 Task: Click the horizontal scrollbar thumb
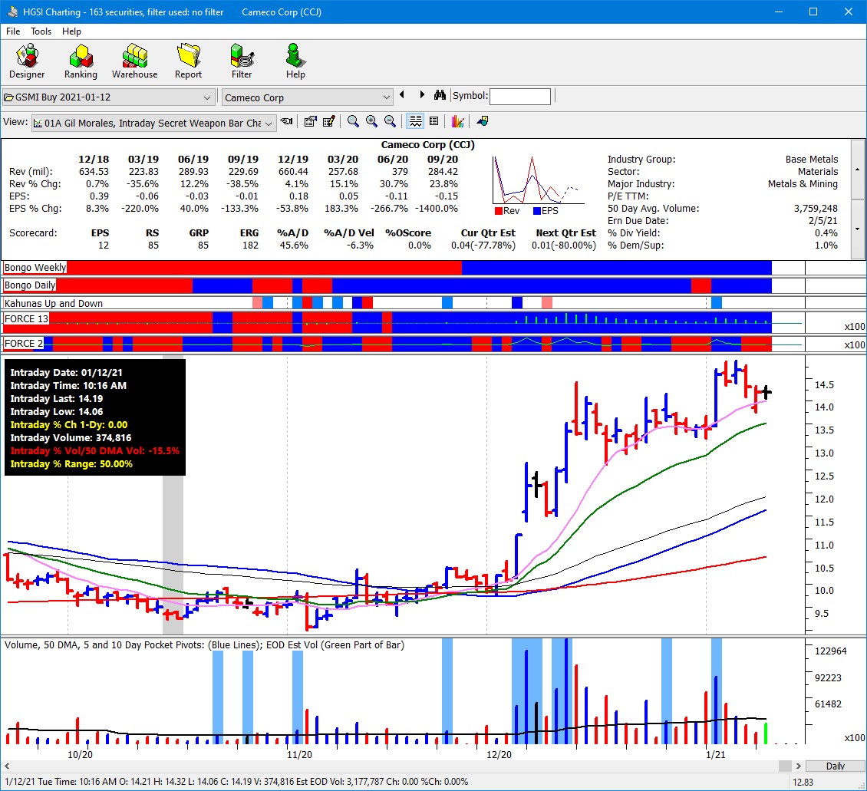point(785,766)
